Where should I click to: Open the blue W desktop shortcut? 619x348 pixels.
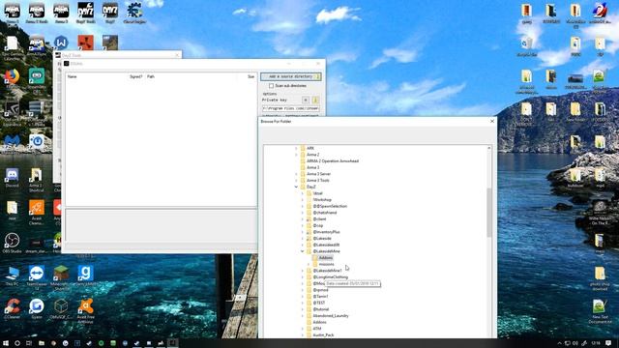coord(61,43)
